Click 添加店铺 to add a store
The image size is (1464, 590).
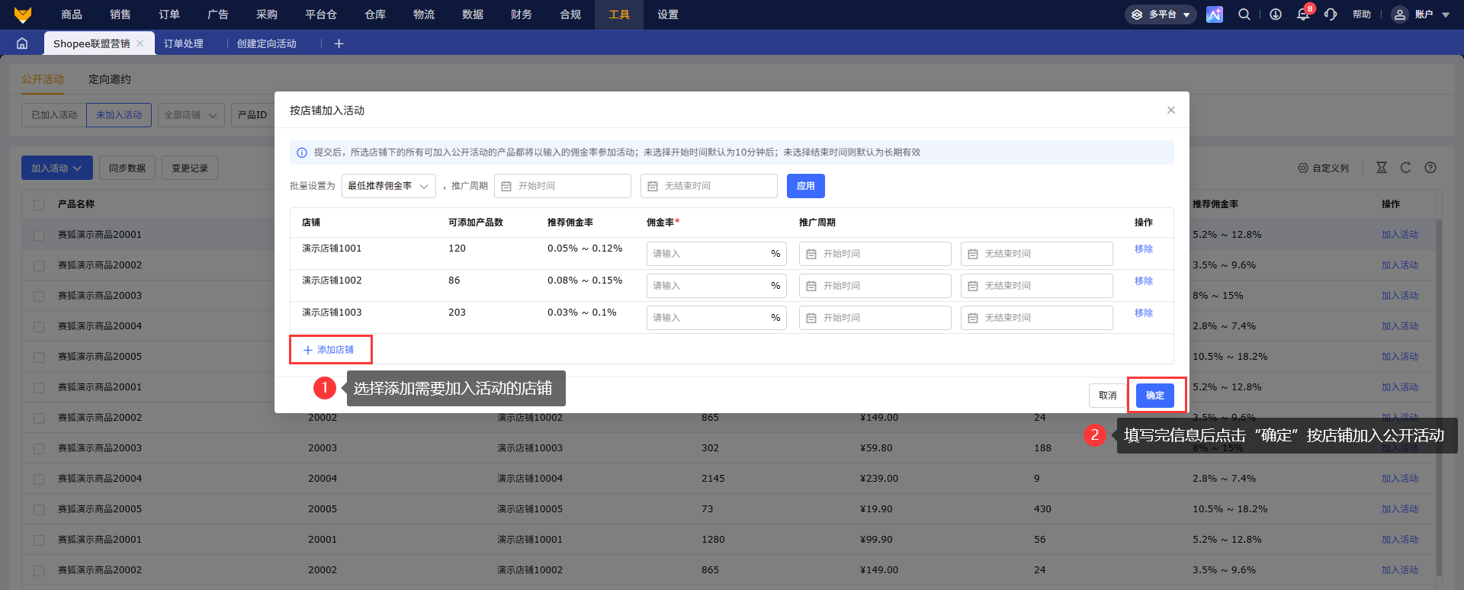[329, 350]
